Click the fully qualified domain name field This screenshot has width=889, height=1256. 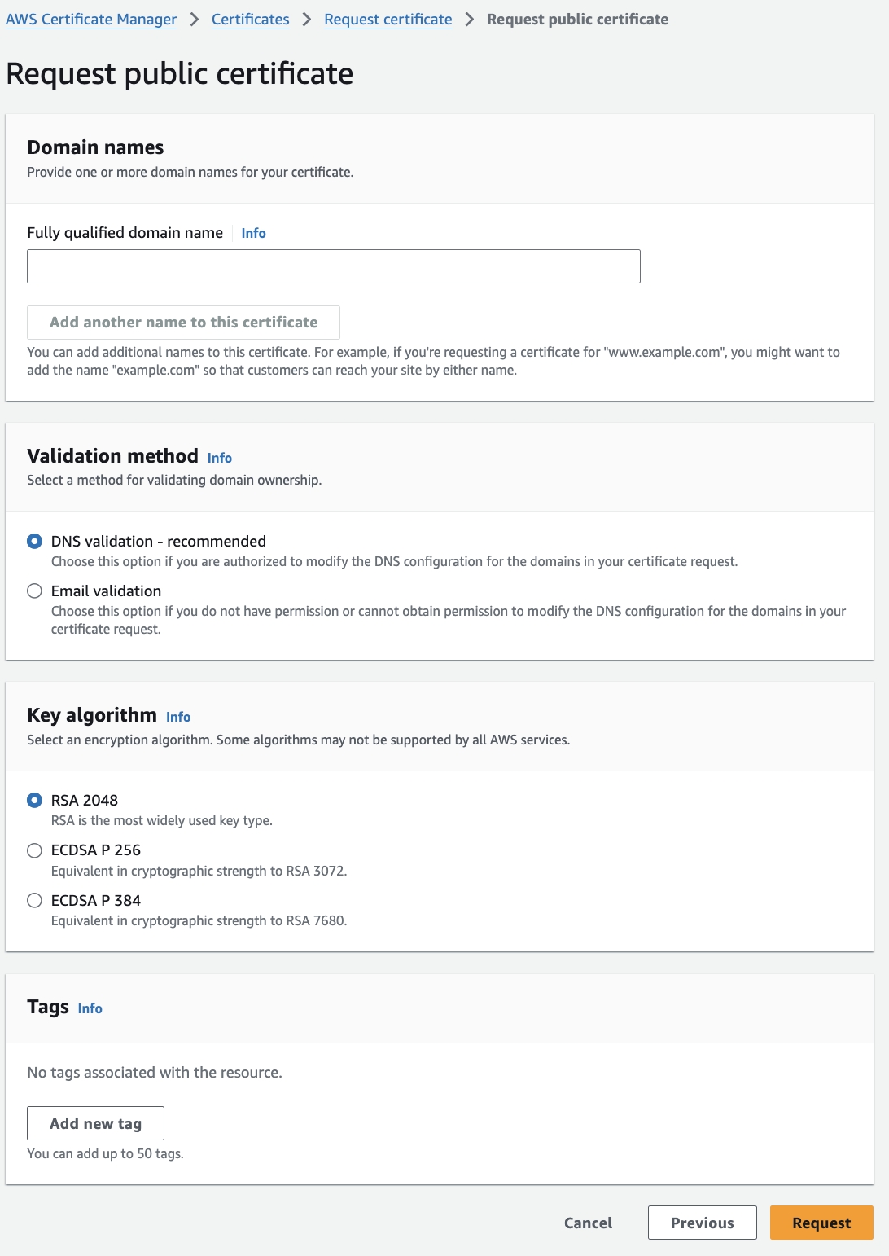coord(334,266)
